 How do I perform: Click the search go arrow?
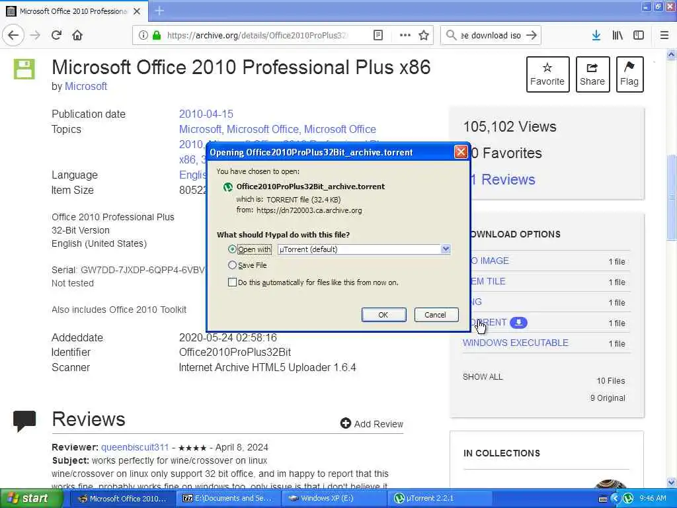532,35
